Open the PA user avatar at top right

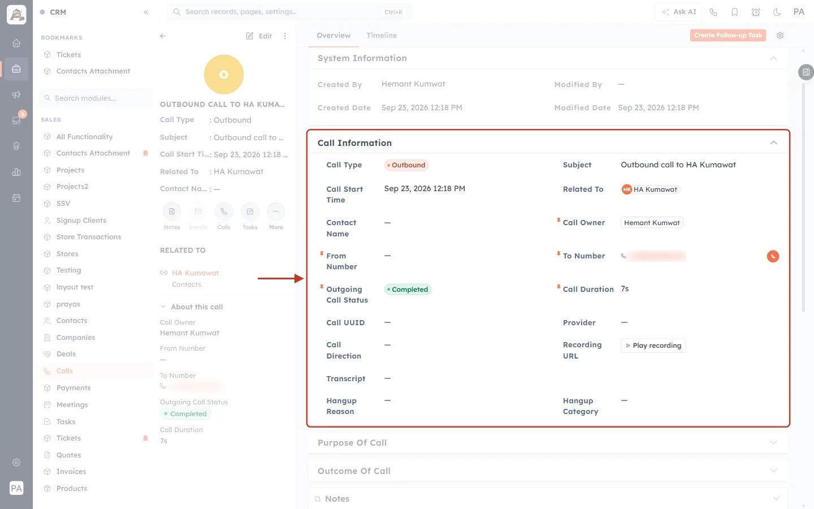[x=799, y=12]
